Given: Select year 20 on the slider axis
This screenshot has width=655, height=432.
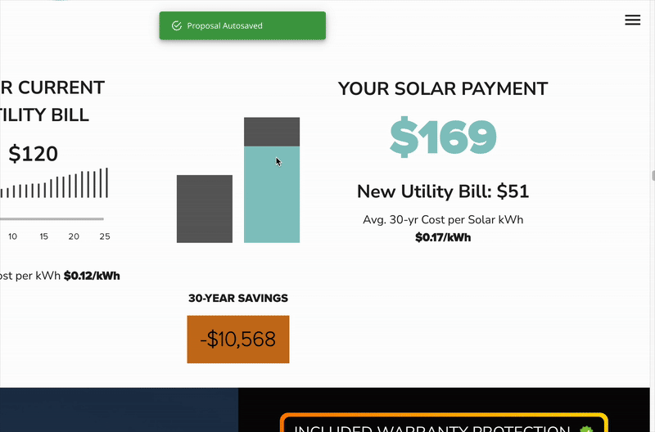Looking at the screenshot, I should pyautogui.click(x=74, y=236).
